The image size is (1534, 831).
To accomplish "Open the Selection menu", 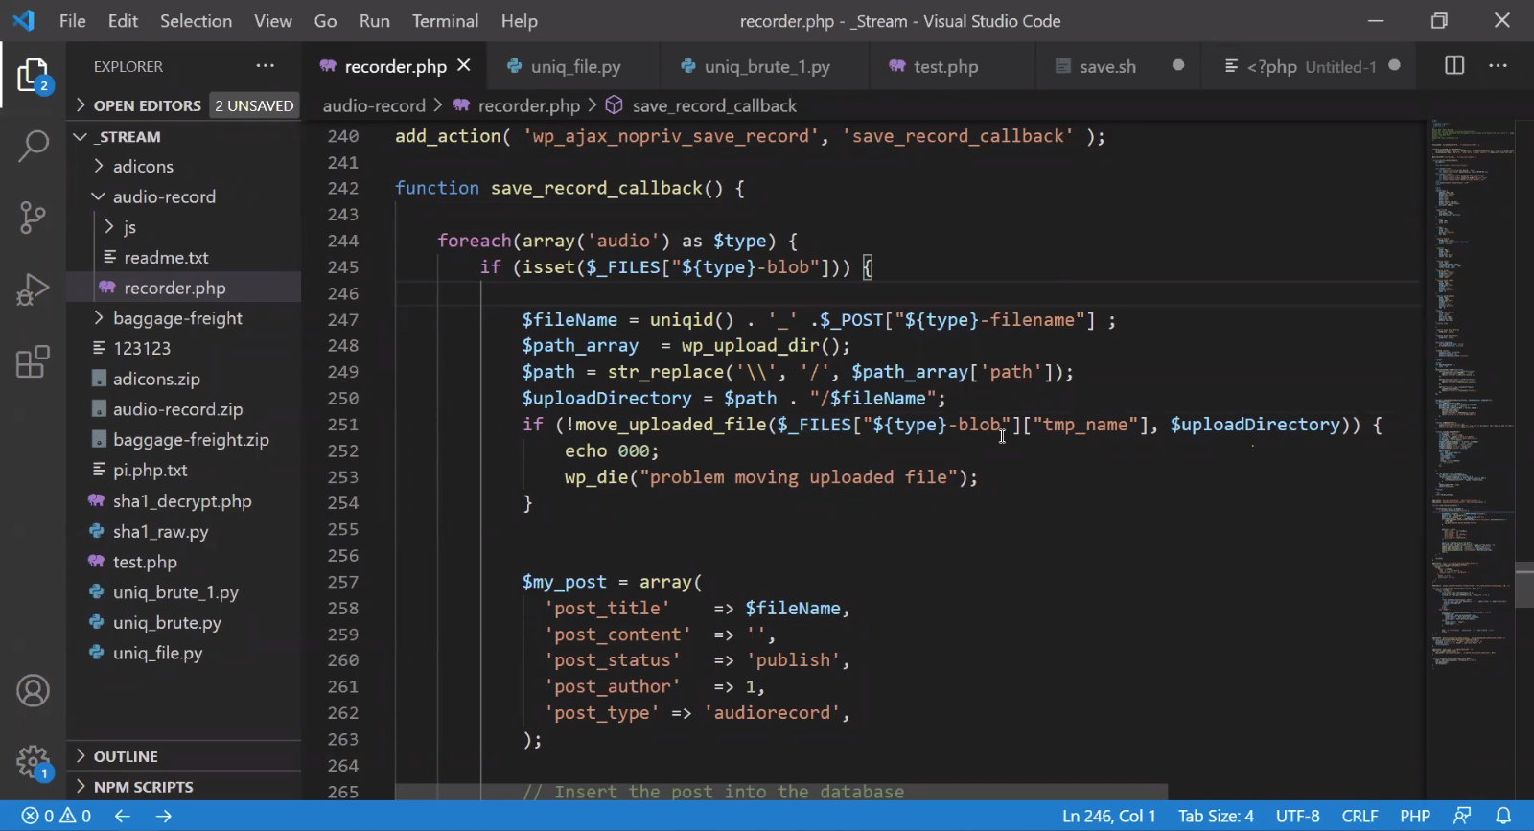I will point(196,21).
